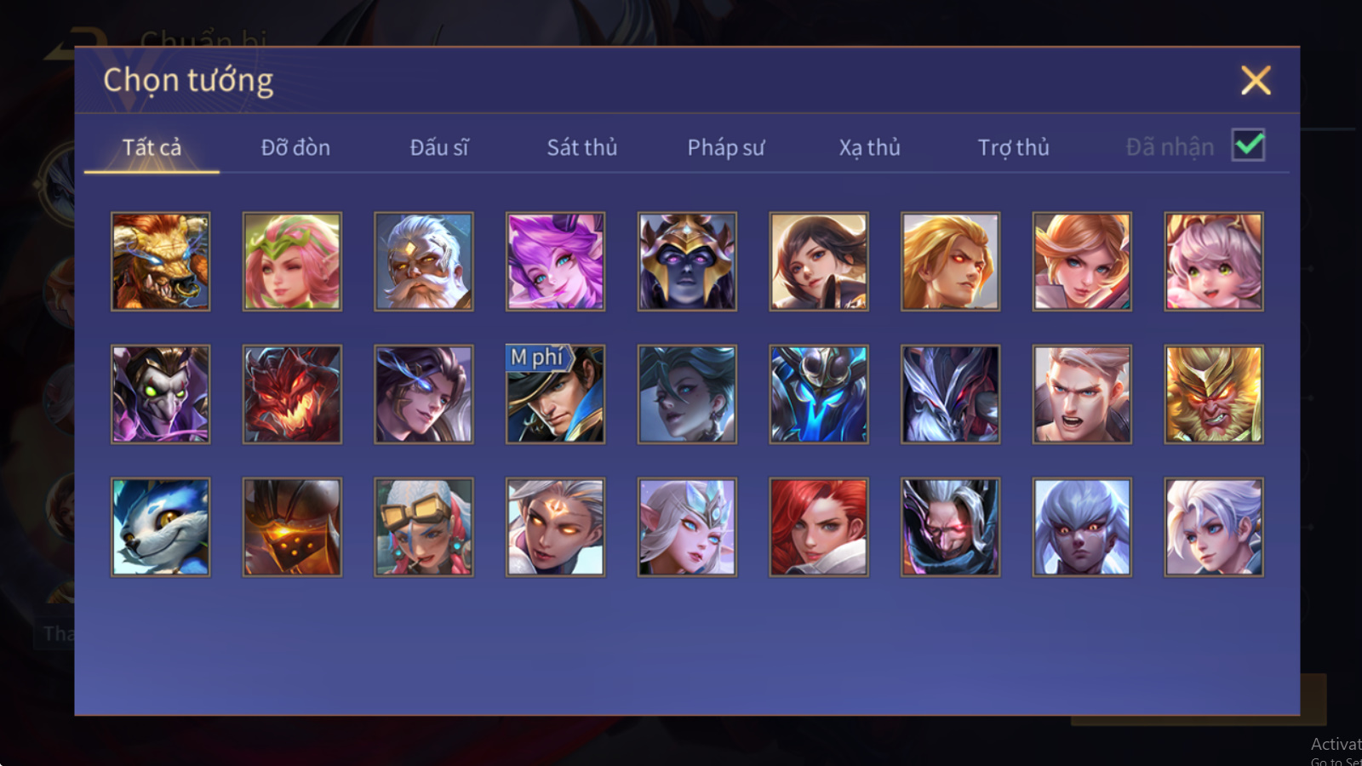
Task: View the Trợ thủ heroes tab
Action: point(1013,147)
